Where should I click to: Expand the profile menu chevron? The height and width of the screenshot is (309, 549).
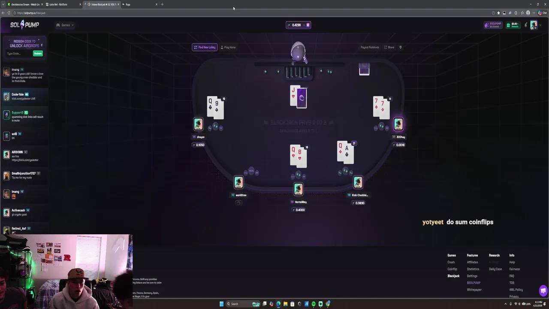click(x=540, y=25)
